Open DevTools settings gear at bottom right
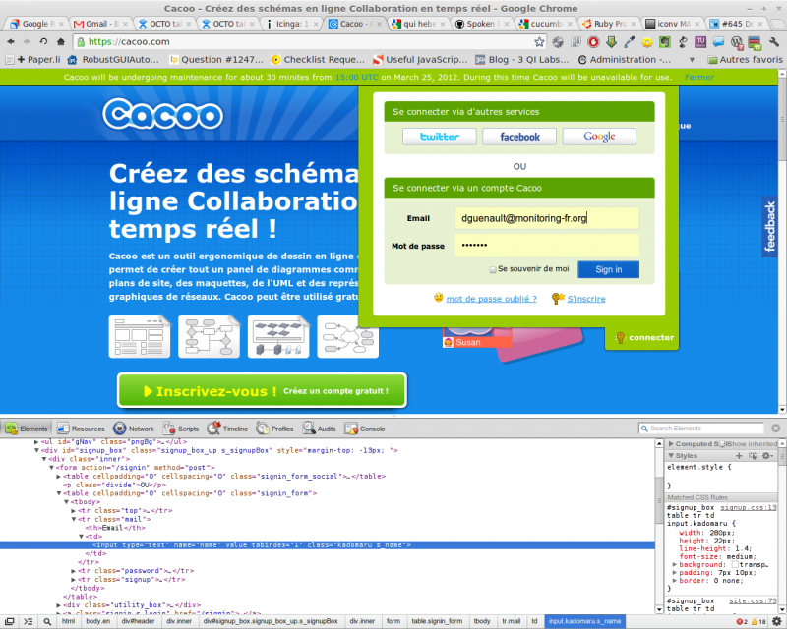This screenshot has width=787, height=629. (x=776, y=621)
